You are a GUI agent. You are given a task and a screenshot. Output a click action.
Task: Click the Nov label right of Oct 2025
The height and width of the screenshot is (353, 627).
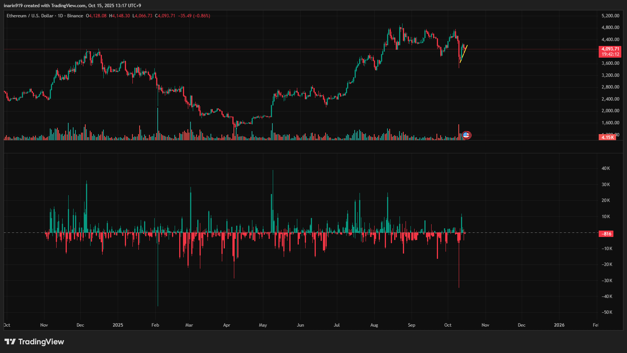485,325
